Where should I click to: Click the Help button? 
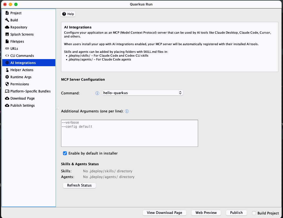(68, 14)
